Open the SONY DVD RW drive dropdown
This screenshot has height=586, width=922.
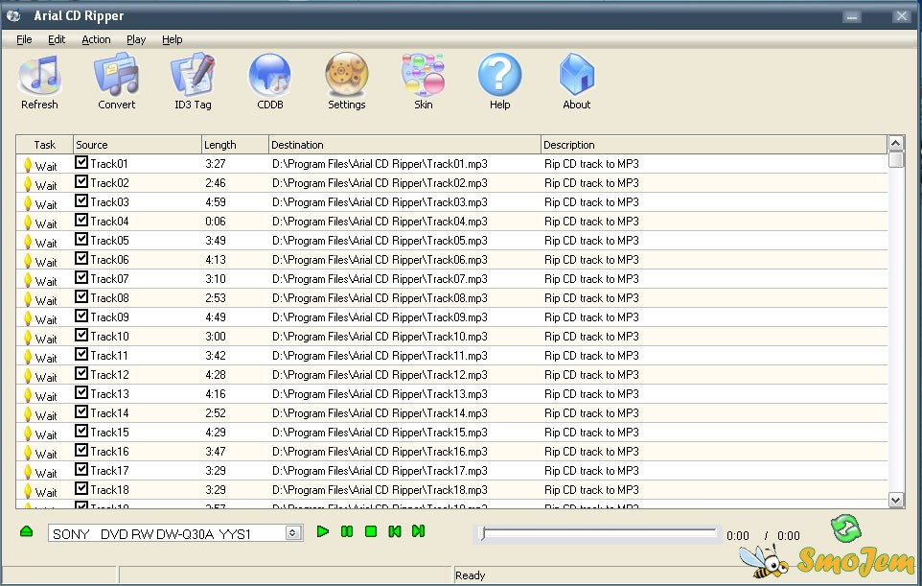tap(293, 533)
